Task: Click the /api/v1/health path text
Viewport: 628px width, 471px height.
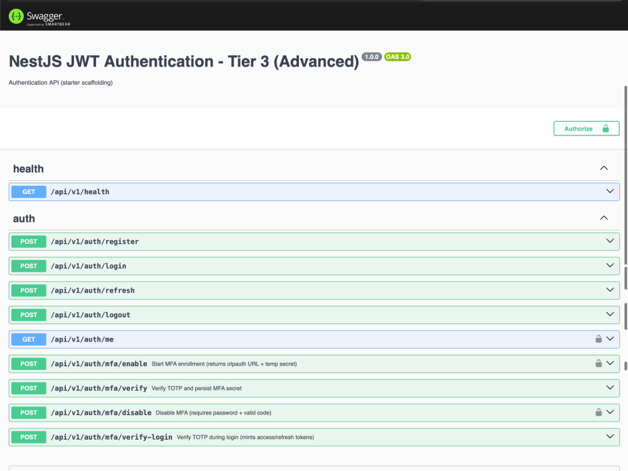Action: (80, 192)
